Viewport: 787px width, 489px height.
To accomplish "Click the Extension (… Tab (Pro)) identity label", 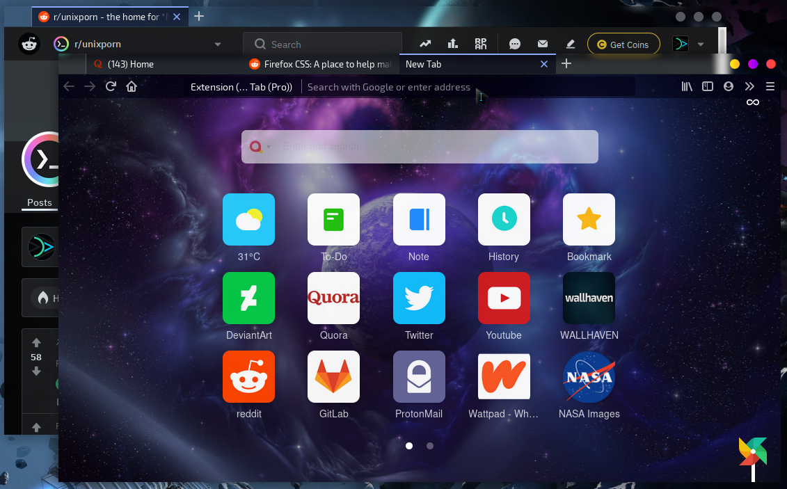I will tap(241, 87).
